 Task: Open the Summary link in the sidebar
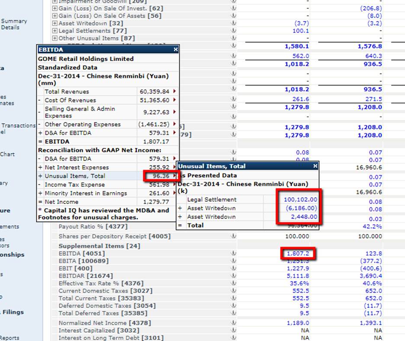point(14,21)
